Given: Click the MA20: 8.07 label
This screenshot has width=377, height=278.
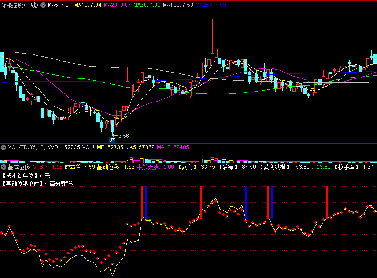Looking at the screenshot, I should tap(117, 5).
